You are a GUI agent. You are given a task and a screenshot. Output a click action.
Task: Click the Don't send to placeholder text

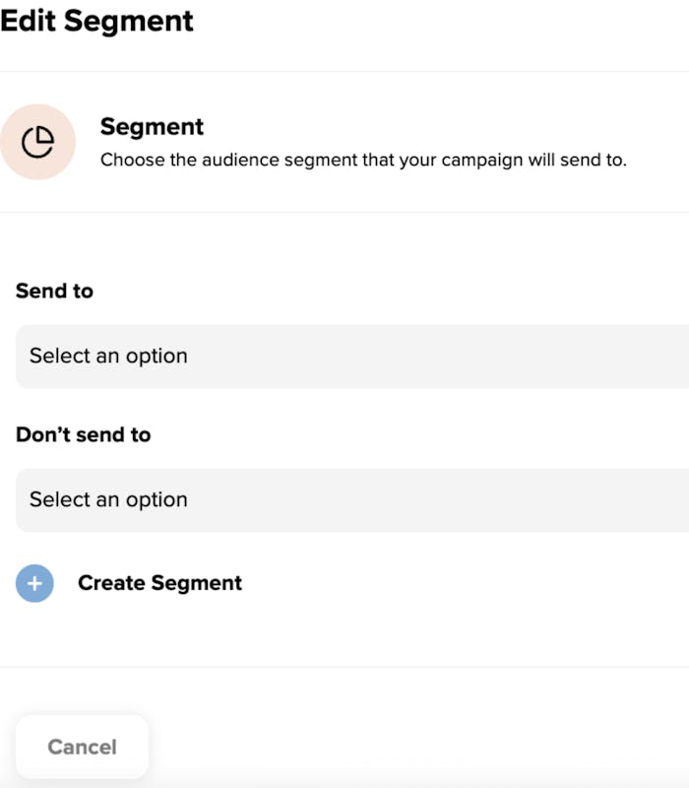tap(108, 499)
